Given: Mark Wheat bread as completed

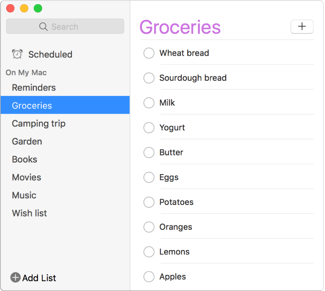Looking at the screenshot, I should point(149,53).
